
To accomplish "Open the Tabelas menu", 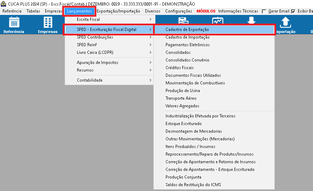I will click(x=33, y=11).
